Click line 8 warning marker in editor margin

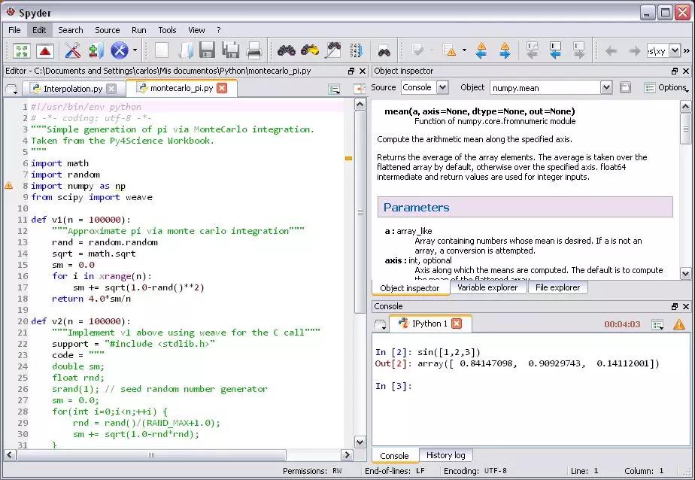point(9,186)
